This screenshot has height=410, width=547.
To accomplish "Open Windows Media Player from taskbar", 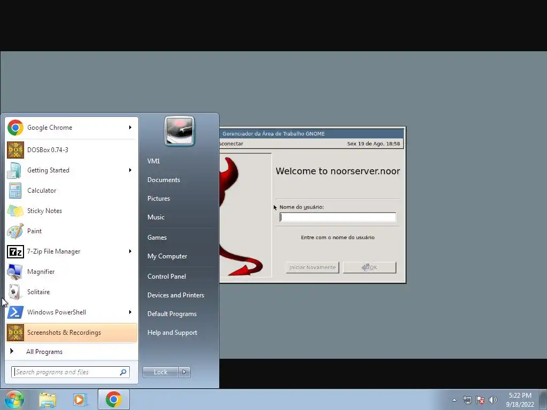I will pyautogui.click(x=80, y=400).
